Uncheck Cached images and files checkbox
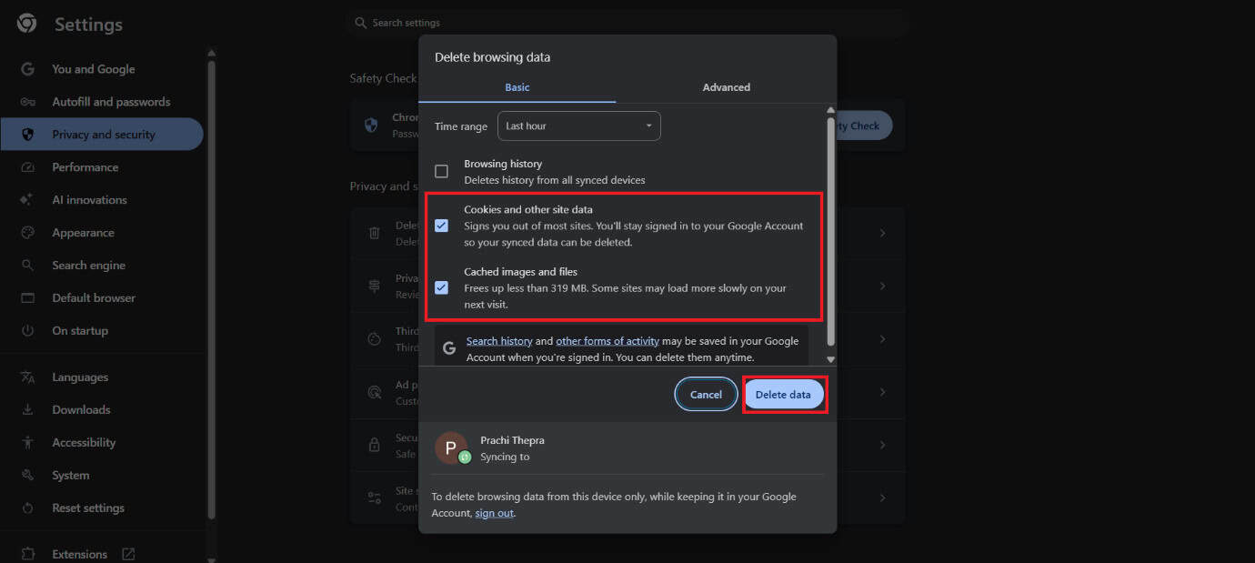 point(441,287)
